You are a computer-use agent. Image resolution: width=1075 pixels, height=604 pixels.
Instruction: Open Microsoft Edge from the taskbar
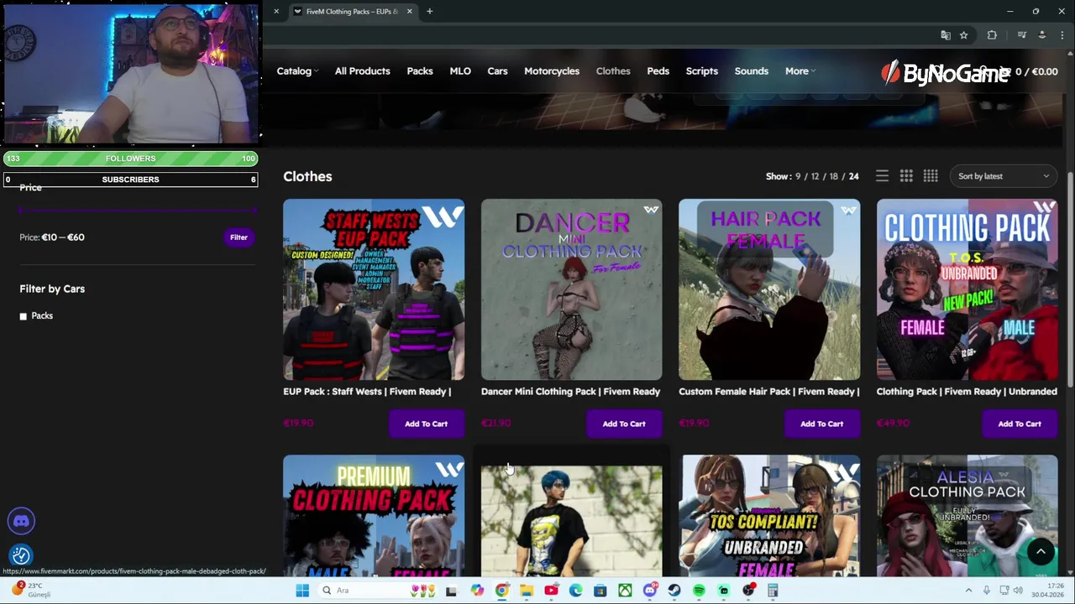[x=575, y=591]
